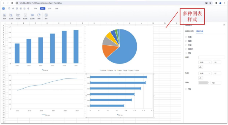Screen dimensions: 228x125
Task: Open the 开始 ribbon tab
Action: [36, 9]
